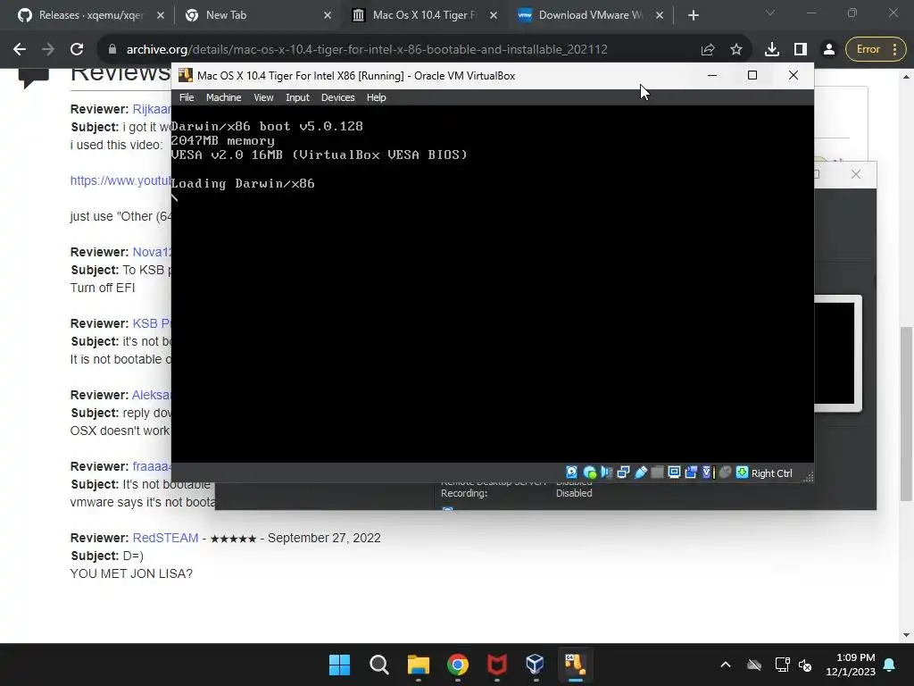Image resolution: width=914 pixels, height=686 pixels.
Task: Open McAfee from the taskbar
Action: (496, 665)
